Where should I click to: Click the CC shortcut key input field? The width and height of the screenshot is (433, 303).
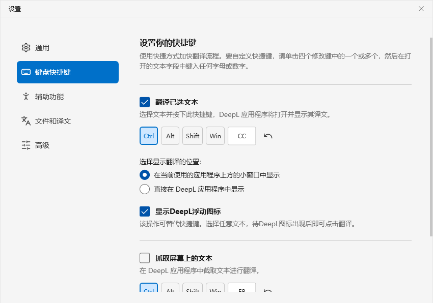pyautogui.click(x=241, y=135)
